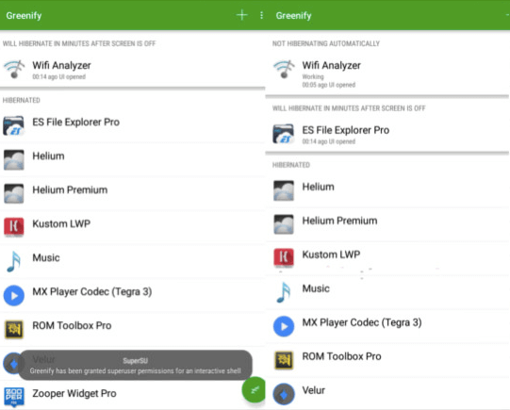
Task: Select ROM Toolbox Pro text in right list
Action: tap(342, 356)
